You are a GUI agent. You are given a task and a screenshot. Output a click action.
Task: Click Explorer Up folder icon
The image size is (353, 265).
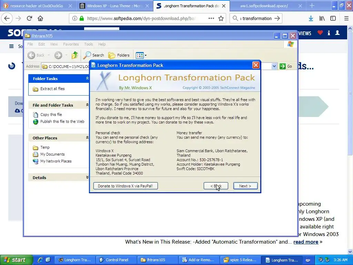(74, 55)
